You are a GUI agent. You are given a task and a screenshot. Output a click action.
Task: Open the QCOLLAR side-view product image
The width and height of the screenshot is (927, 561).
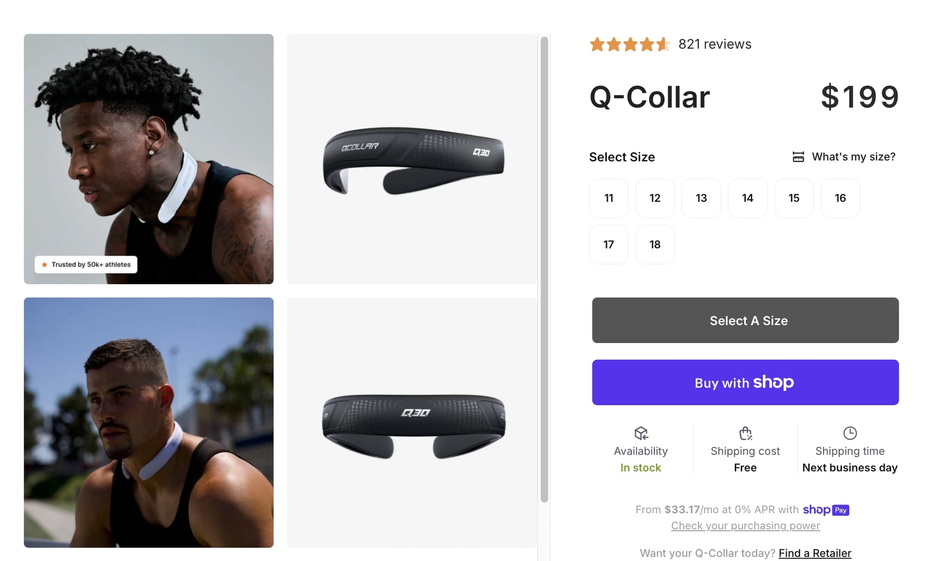(412, 159)
